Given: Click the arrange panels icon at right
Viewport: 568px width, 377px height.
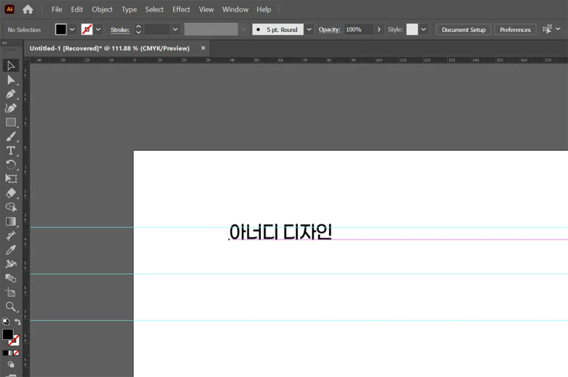Looking at the screenshot, I should coord(547,29).
